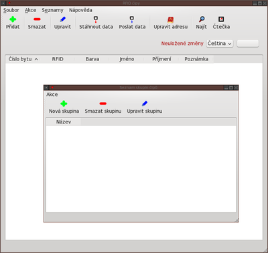Sort by RFID column header
This screenshot has width=268, height=253.
coord(58,59)
